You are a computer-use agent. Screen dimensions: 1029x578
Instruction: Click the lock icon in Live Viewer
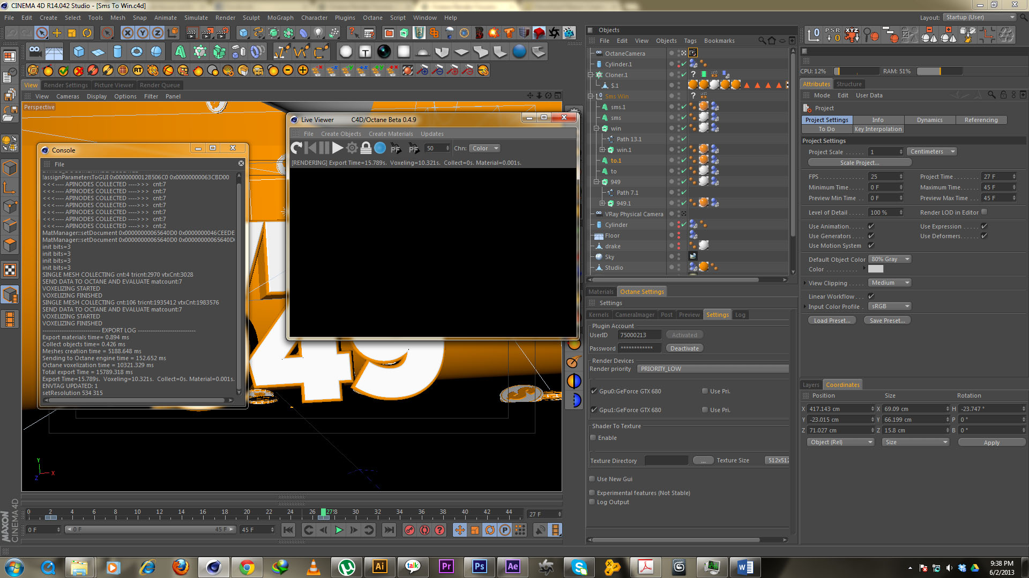[x=366, y=148]
